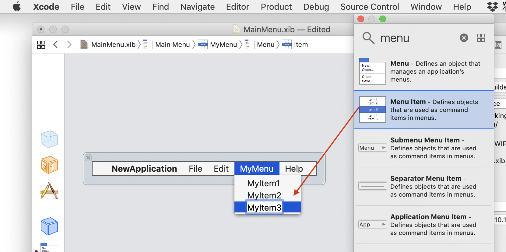Viewport: 506px width, 252px height.
Task: Choose Separator Menu Item from library
Action: [423, 186]
